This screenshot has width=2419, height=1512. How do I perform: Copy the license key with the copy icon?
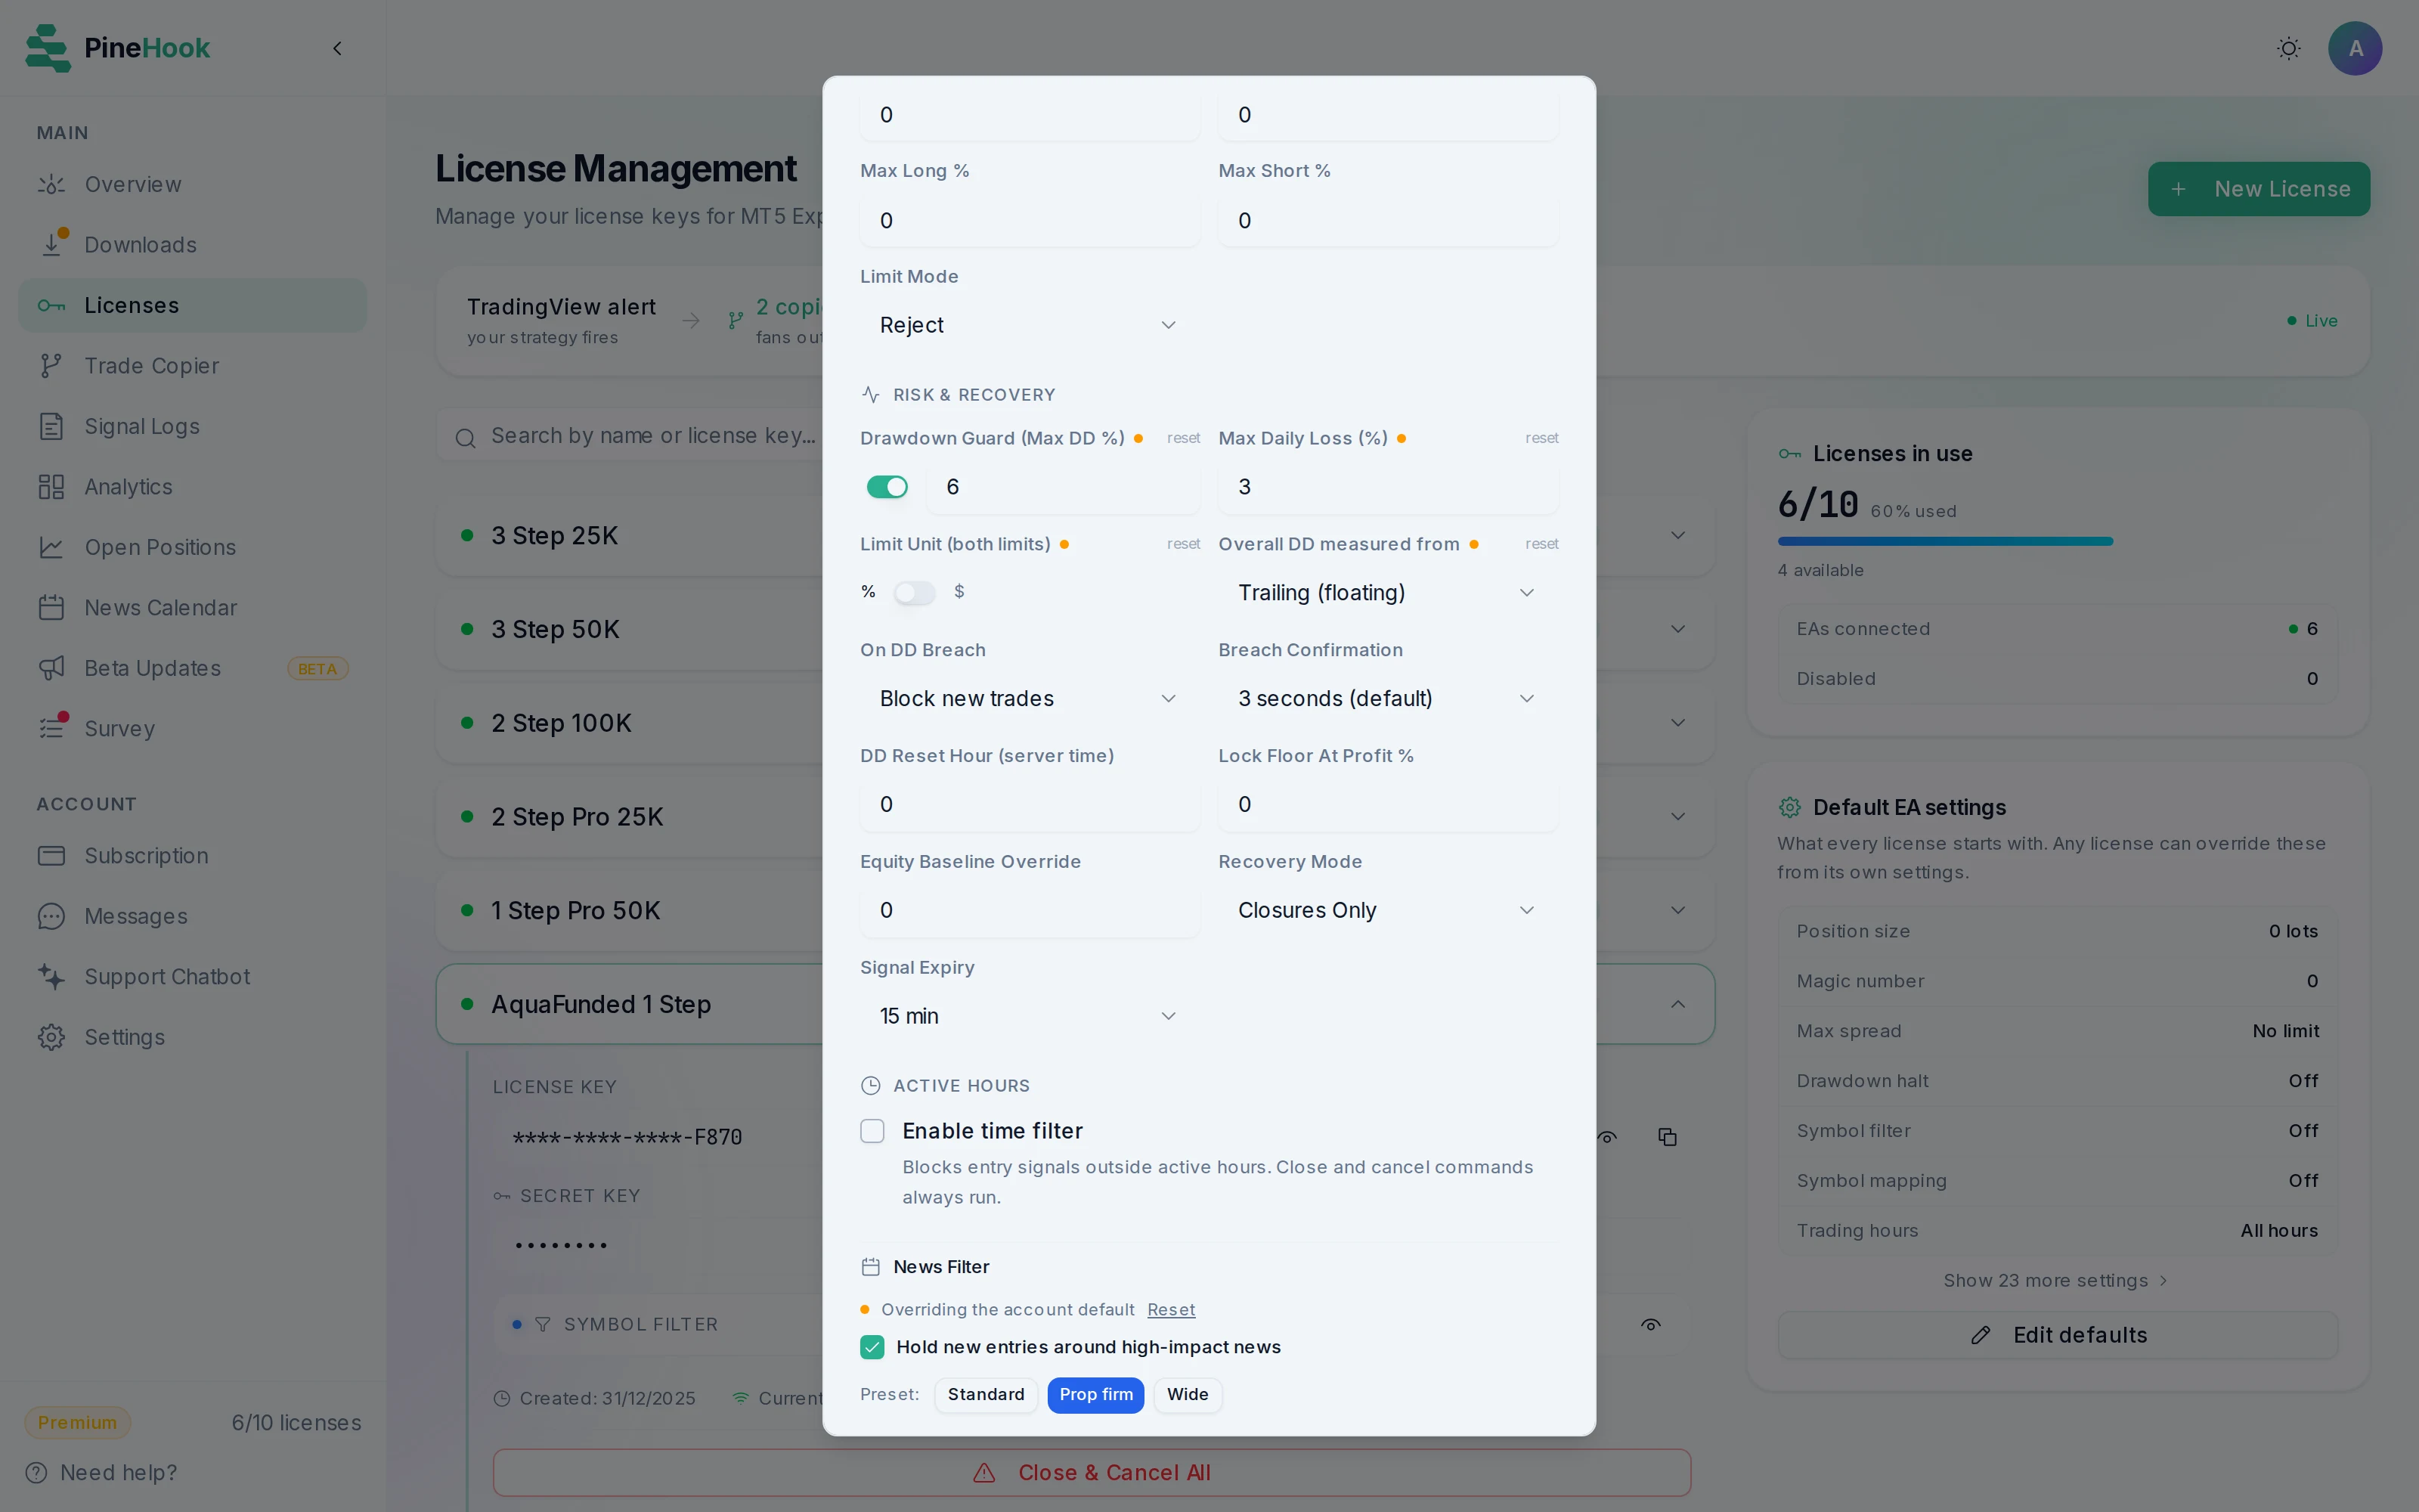pyautogui.click(x=1668, y=1137)
